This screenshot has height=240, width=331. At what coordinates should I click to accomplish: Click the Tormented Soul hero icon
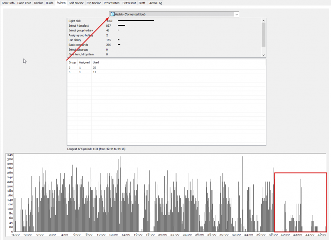[x=112, y=15]
